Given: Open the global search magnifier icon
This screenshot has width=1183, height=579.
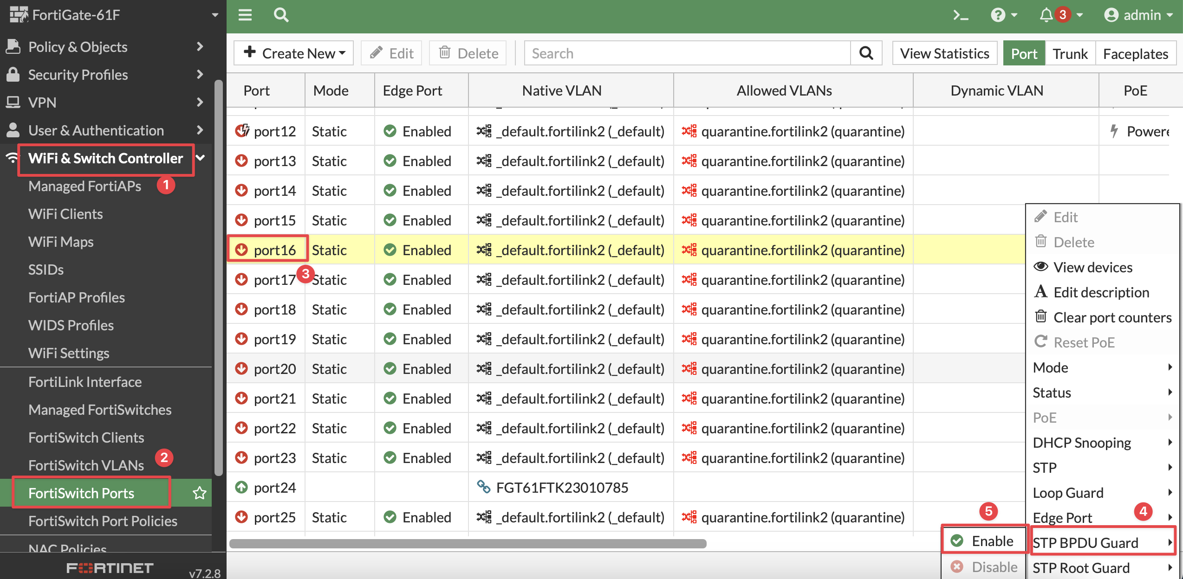Looking at the screenshot, I should 281,15.
